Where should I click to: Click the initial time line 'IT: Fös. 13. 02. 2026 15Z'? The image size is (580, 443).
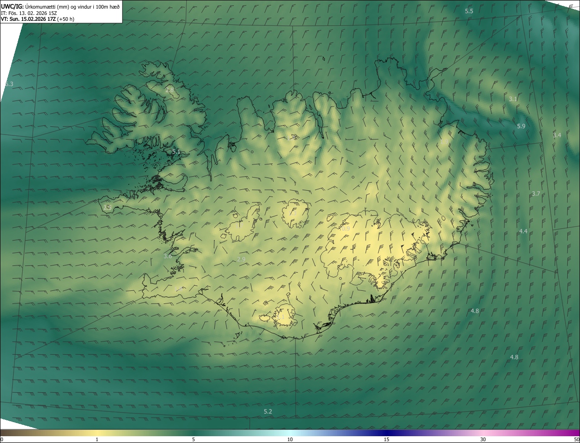(29, 13)
